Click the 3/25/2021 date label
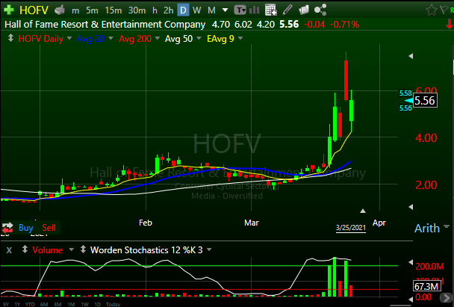Viewport: 454px width, 307px height. click(351, 228)
